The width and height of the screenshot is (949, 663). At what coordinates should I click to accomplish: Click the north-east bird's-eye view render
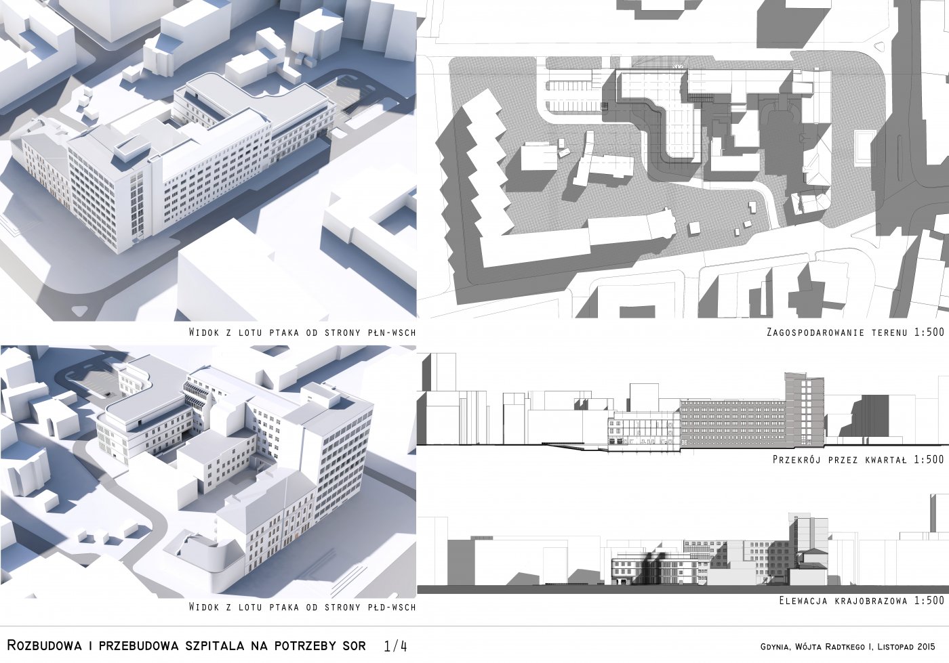point(208,159)
